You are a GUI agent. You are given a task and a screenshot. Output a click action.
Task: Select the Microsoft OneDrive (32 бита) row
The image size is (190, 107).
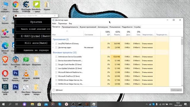(110, 76)
